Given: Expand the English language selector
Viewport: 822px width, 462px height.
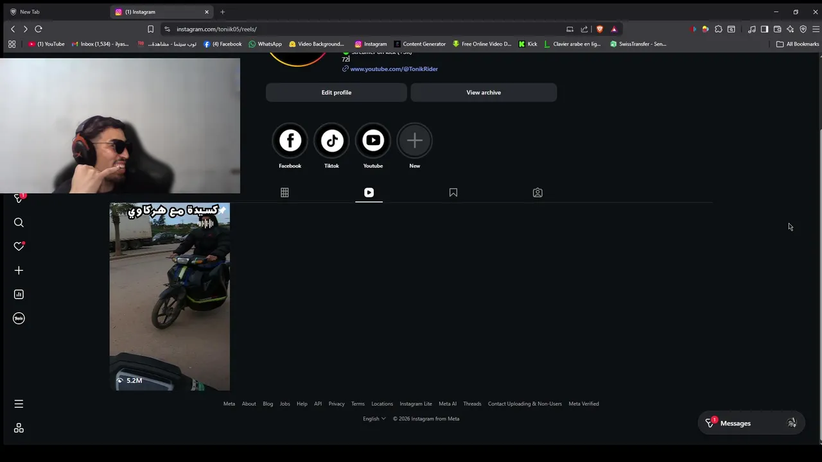Looking at the screenshot, I should [374, 419].
